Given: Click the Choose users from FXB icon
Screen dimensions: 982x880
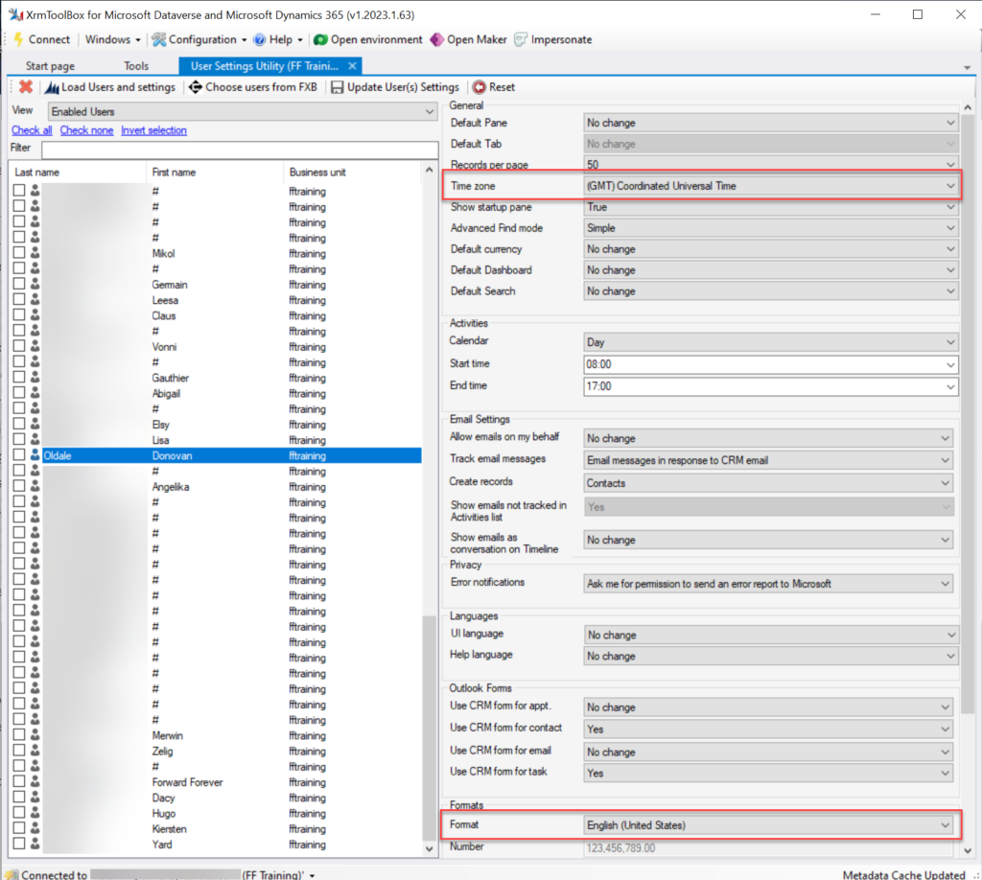Looking at the screenshot, I should click(x=196, y=87).
